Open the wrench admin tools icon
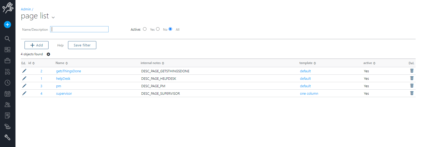 pos(7,137)
